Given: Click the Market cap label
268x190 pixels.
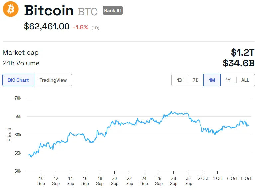Looking at the screenshot, I should (x=20, y=52).
